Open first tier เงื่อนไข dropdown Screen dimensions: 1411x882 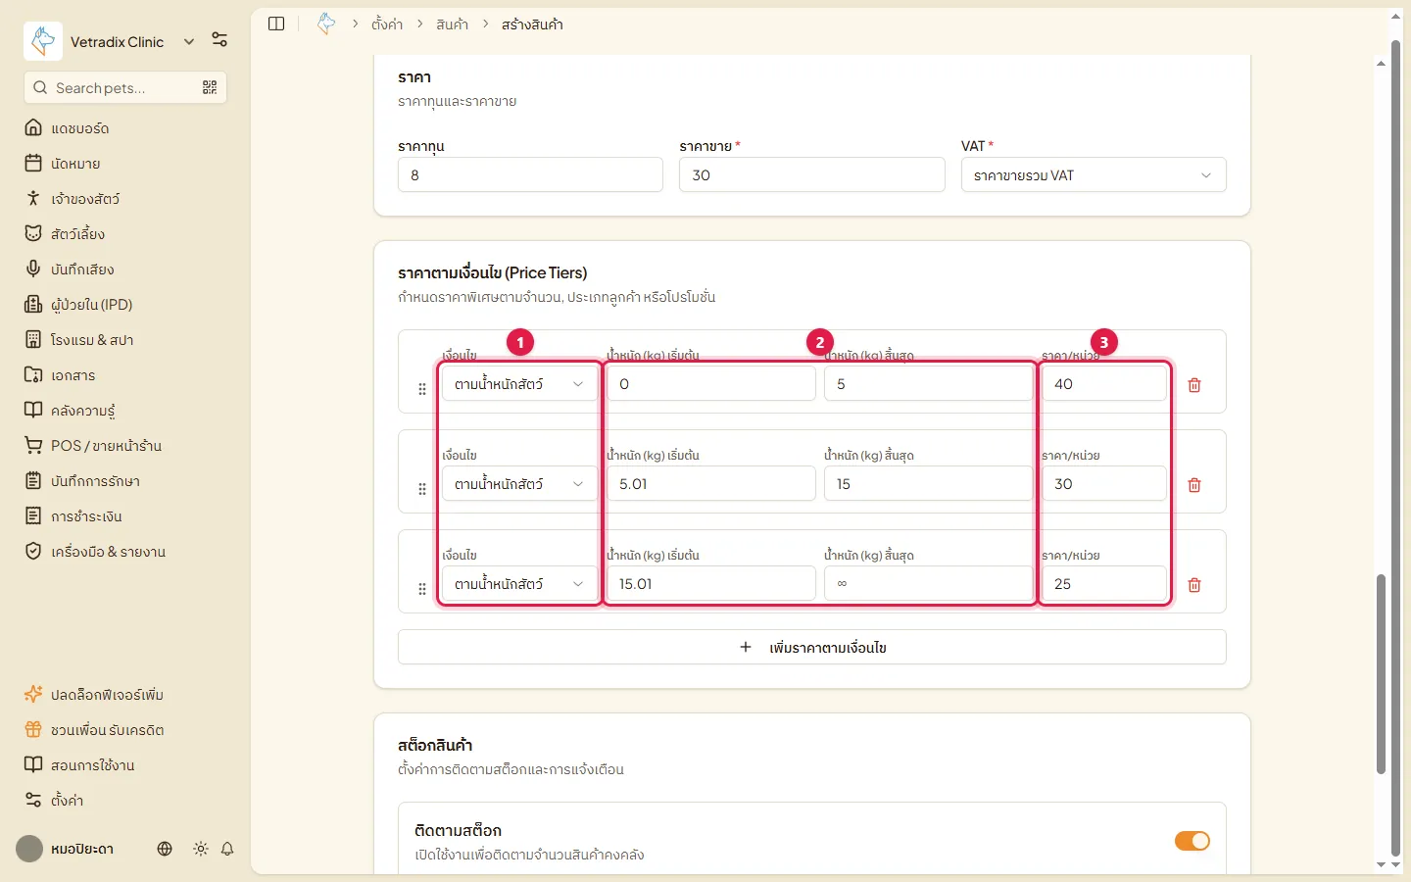[x=519, y=384]
